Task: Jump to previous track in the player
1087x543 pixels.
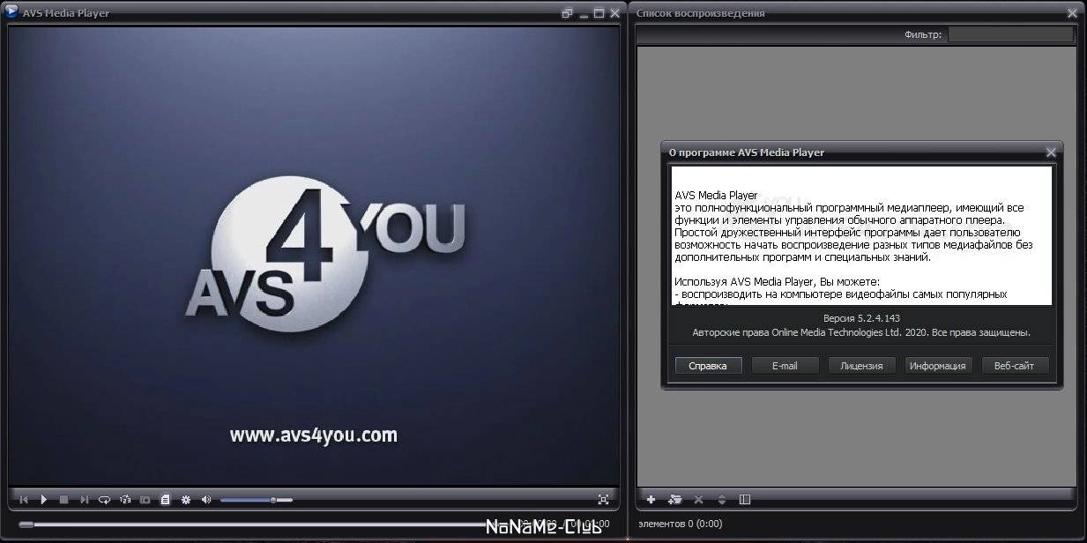Action: [24, 500]
